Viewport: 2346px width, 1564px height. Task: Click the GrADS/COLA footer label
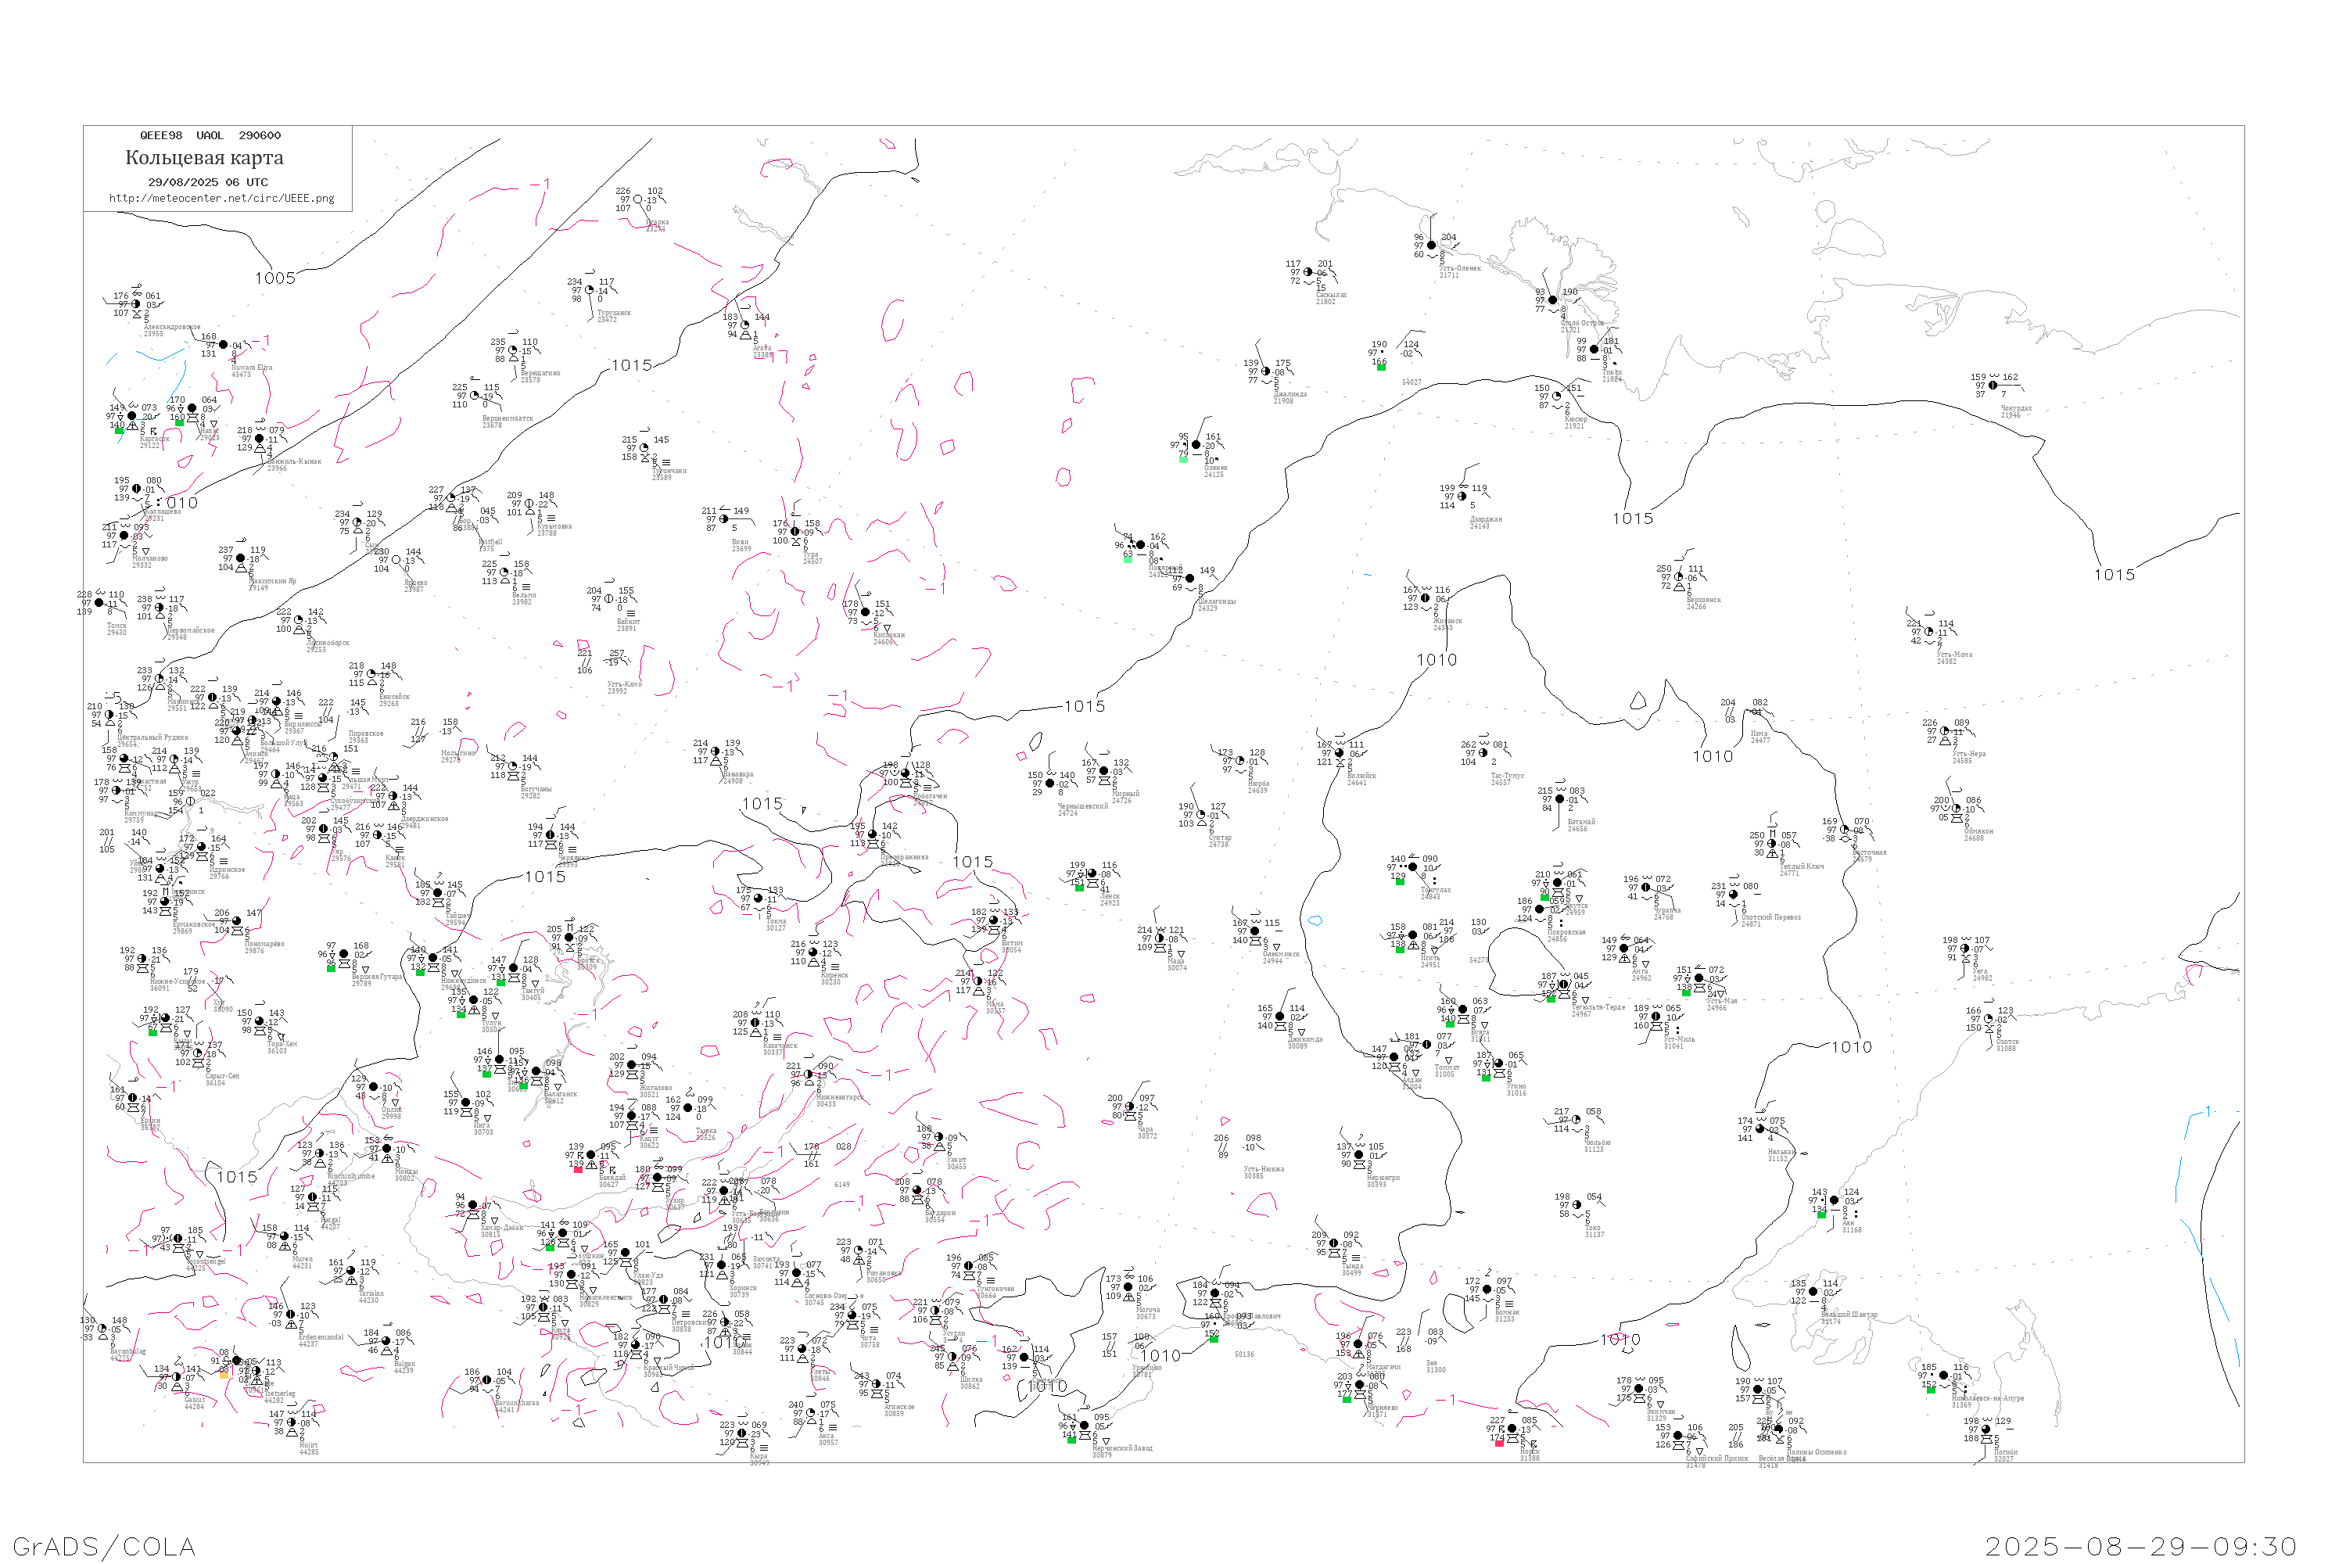104,1546
